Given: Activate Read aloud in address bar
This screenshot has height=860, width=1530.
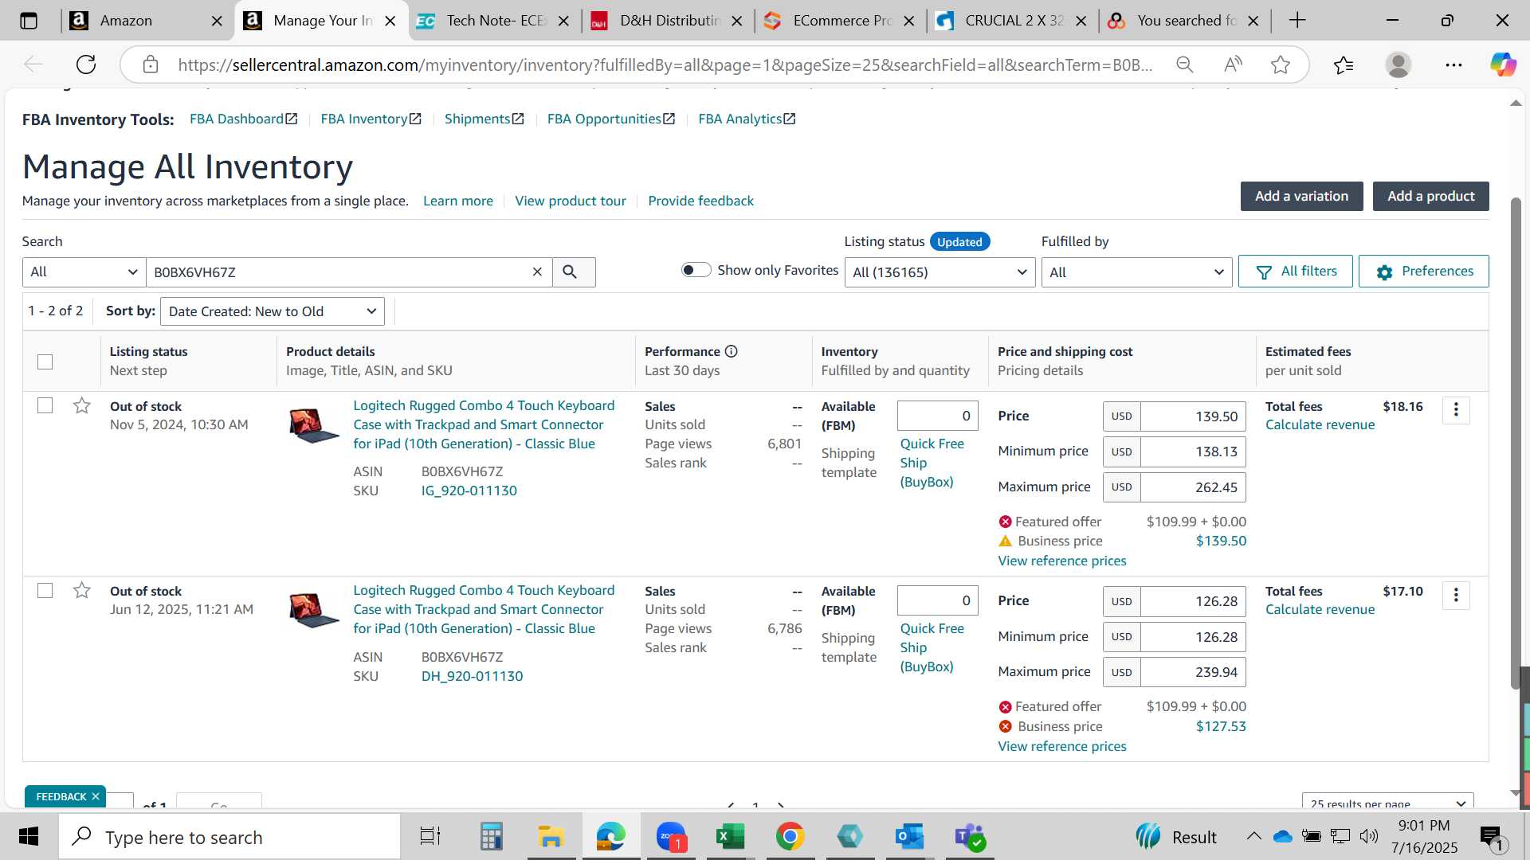Looking at the screenshot, I should (x=1233, y=64).
